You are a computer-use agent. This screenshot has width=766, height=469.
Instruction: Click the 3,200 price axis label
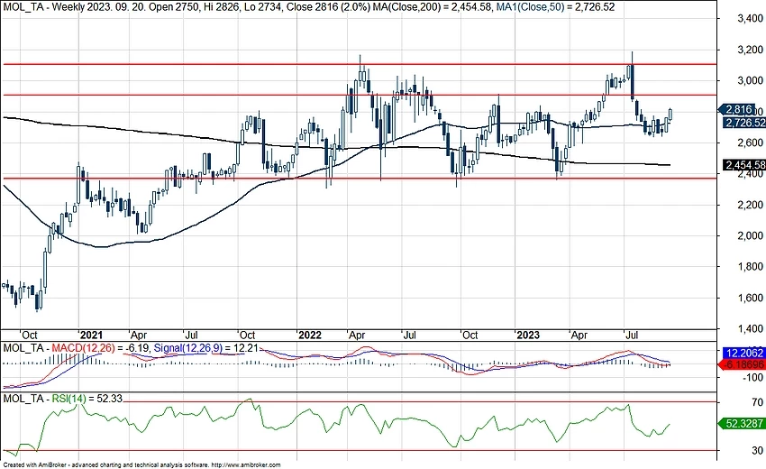pyautogui.click(x=750, y=50)
